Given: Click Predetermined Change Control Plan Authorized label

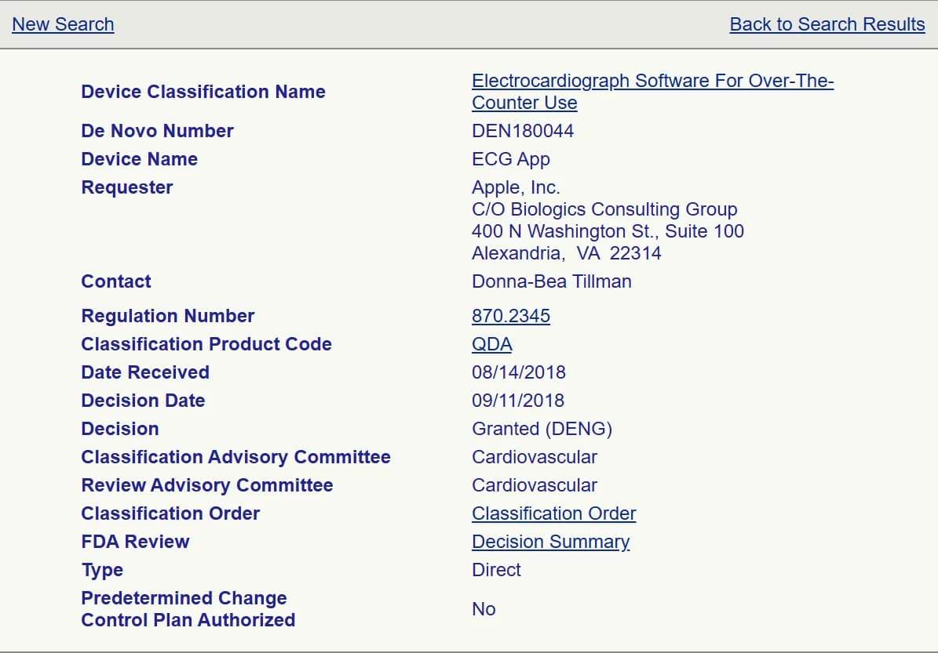Looking at the screenshot, I should (x=188, y=609).
